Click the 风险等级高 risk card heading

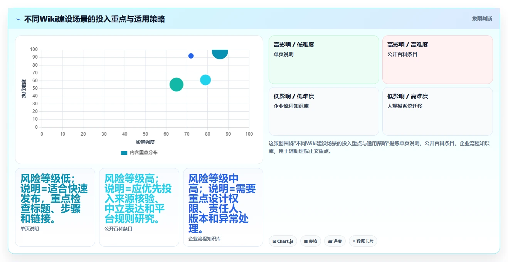pyautogui.click(x=138, y=198)
